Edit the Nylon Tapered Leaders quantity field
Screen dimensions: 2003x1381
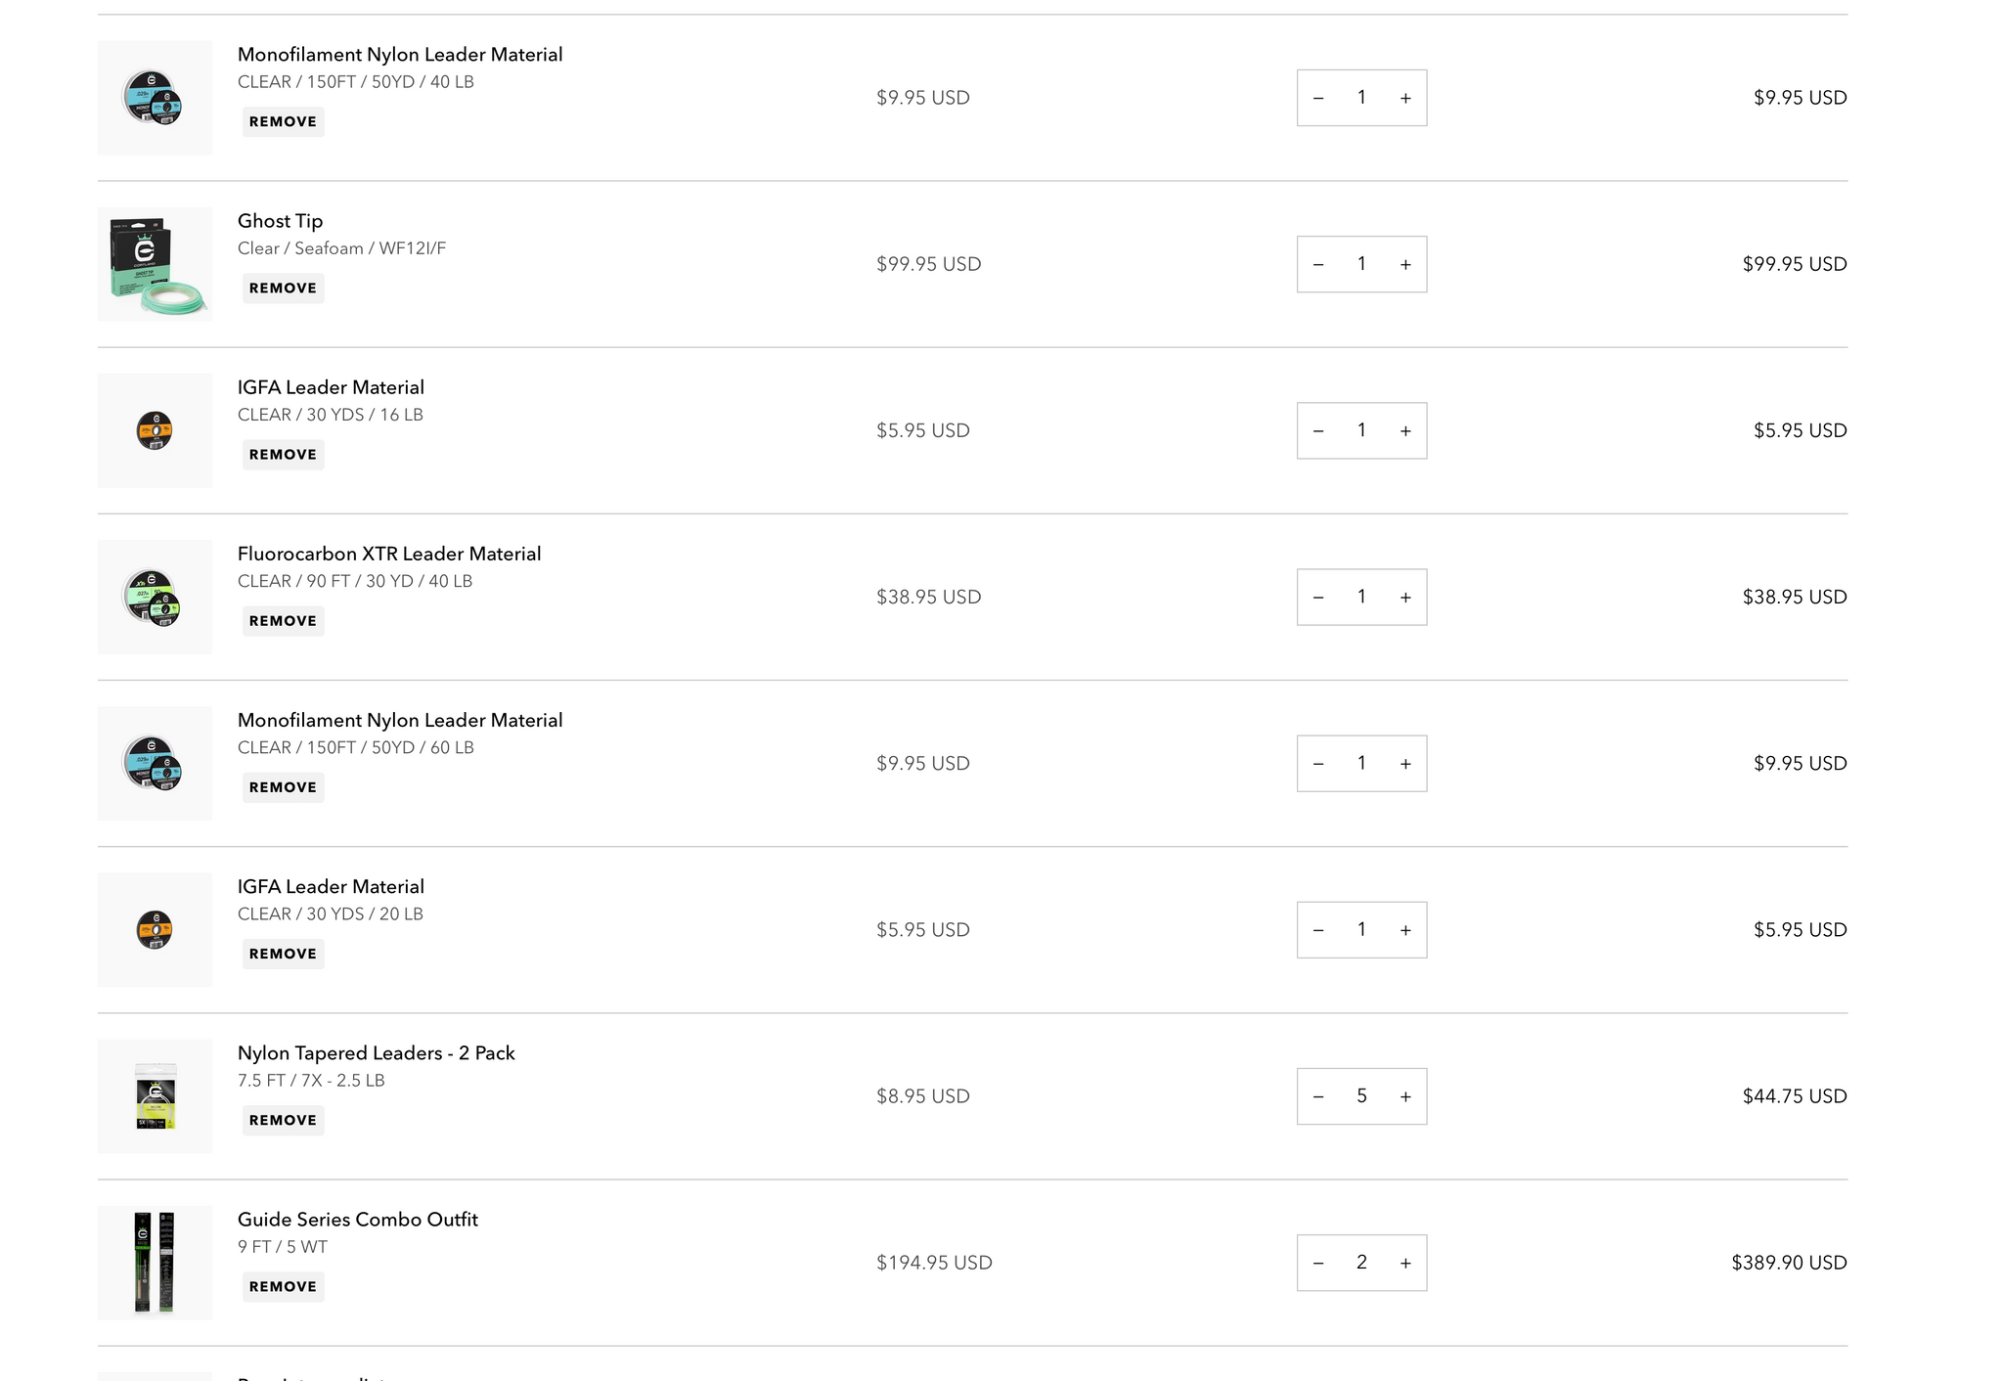[1361, 1096]
